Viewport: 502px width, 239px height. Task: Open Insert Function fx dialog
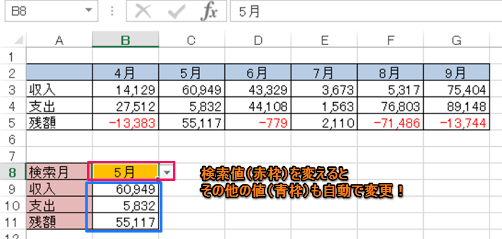coord(208,12)
